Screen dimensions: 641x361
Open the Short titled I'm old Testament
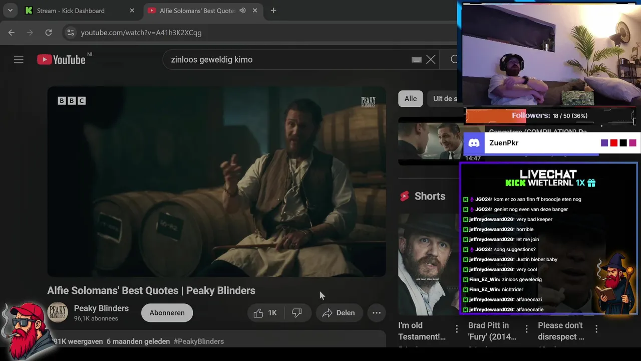pyautogui.click(x=422, y=331)
